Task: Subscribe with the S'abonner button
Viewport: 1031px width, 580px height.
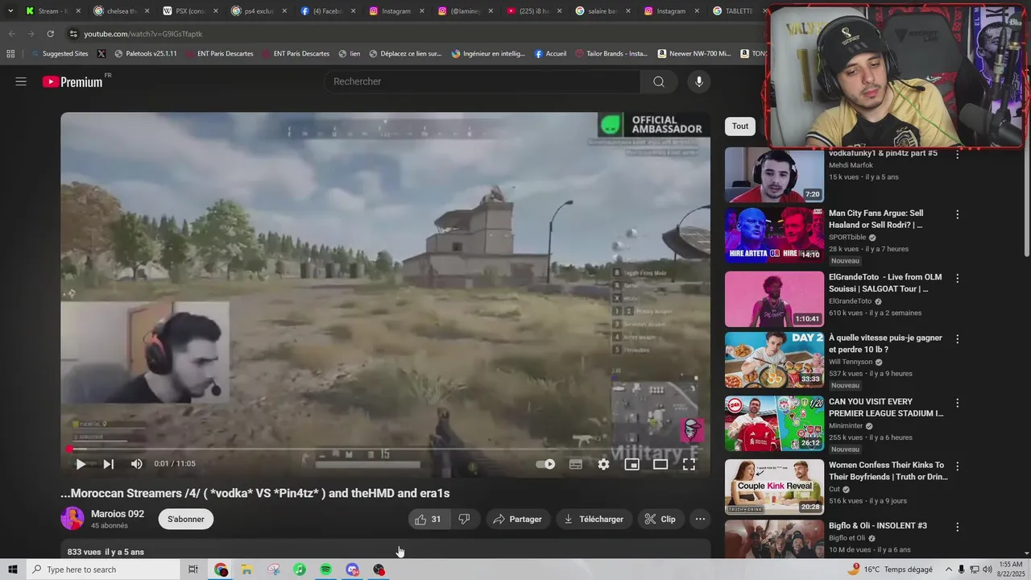Action: point(186,520)
